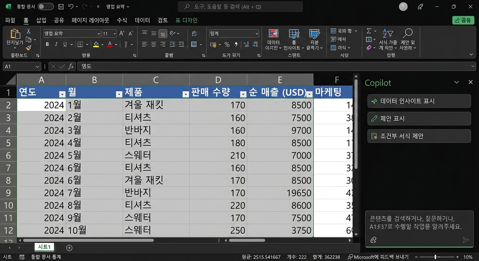Switch to the 데이터 tab
This screenshot has width=479, height=261.
point(142,20)
